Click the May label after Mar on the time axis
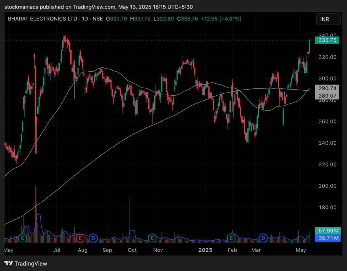 pyautogui.click(x=301, y=250)
